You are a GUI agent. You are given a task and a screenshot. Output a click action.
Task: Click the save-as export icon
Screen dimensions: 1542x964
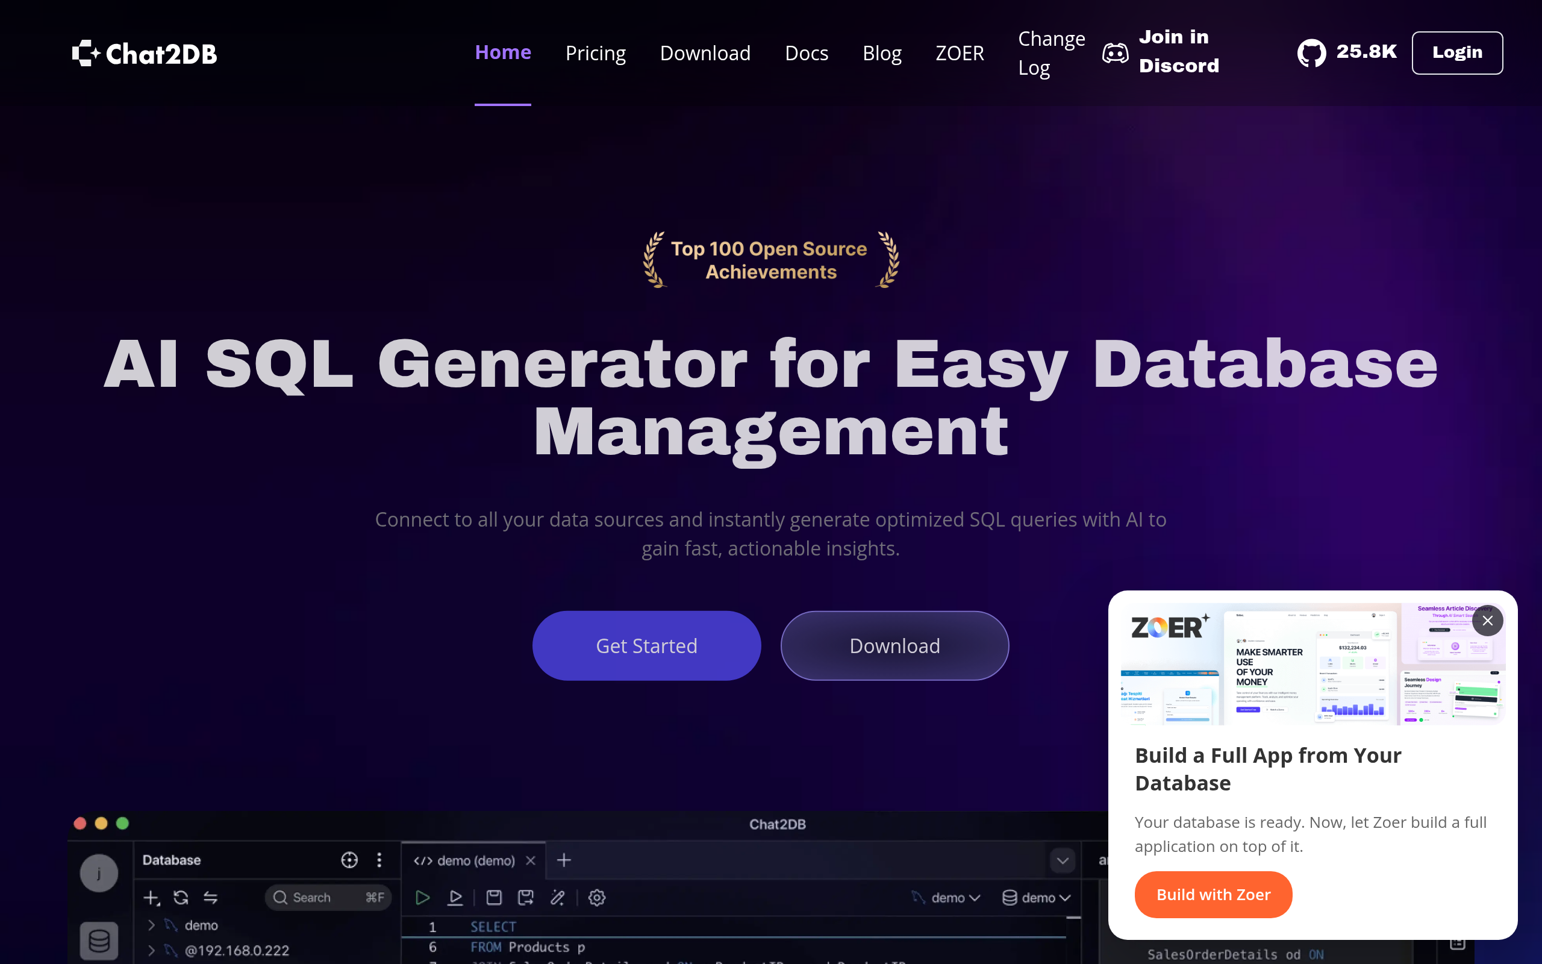(525, 898)
